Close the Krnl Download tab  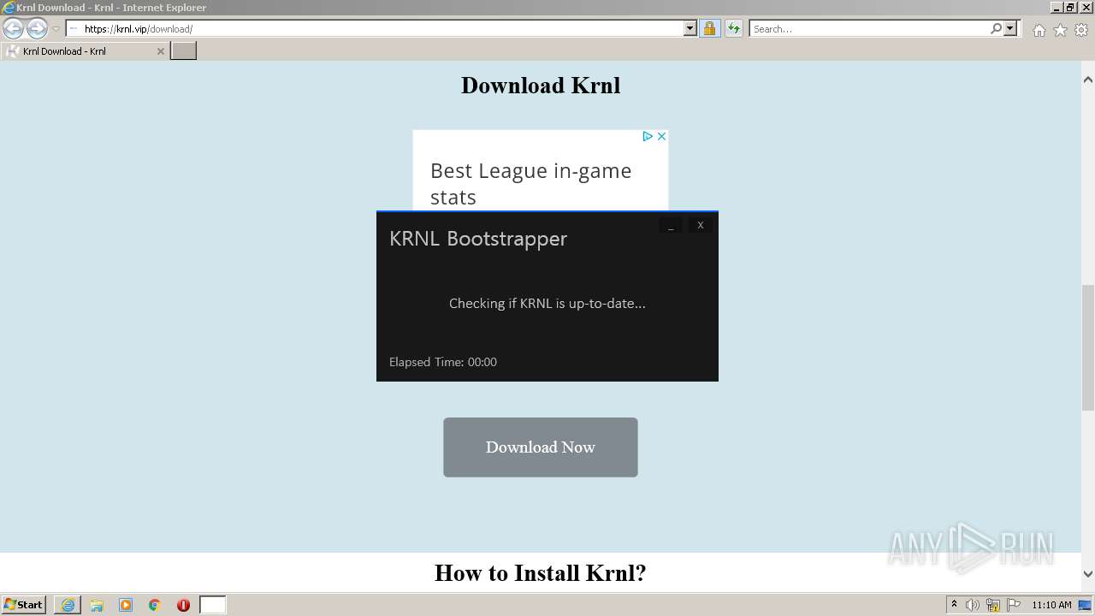pos(160,51)
